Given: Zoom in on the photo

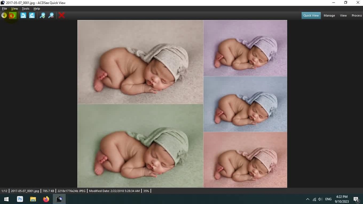Looking at the screenshot, I should (42, 16).
